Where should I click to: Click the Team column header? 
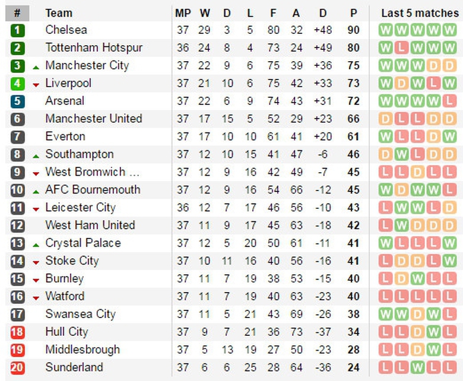coord(59,13)
